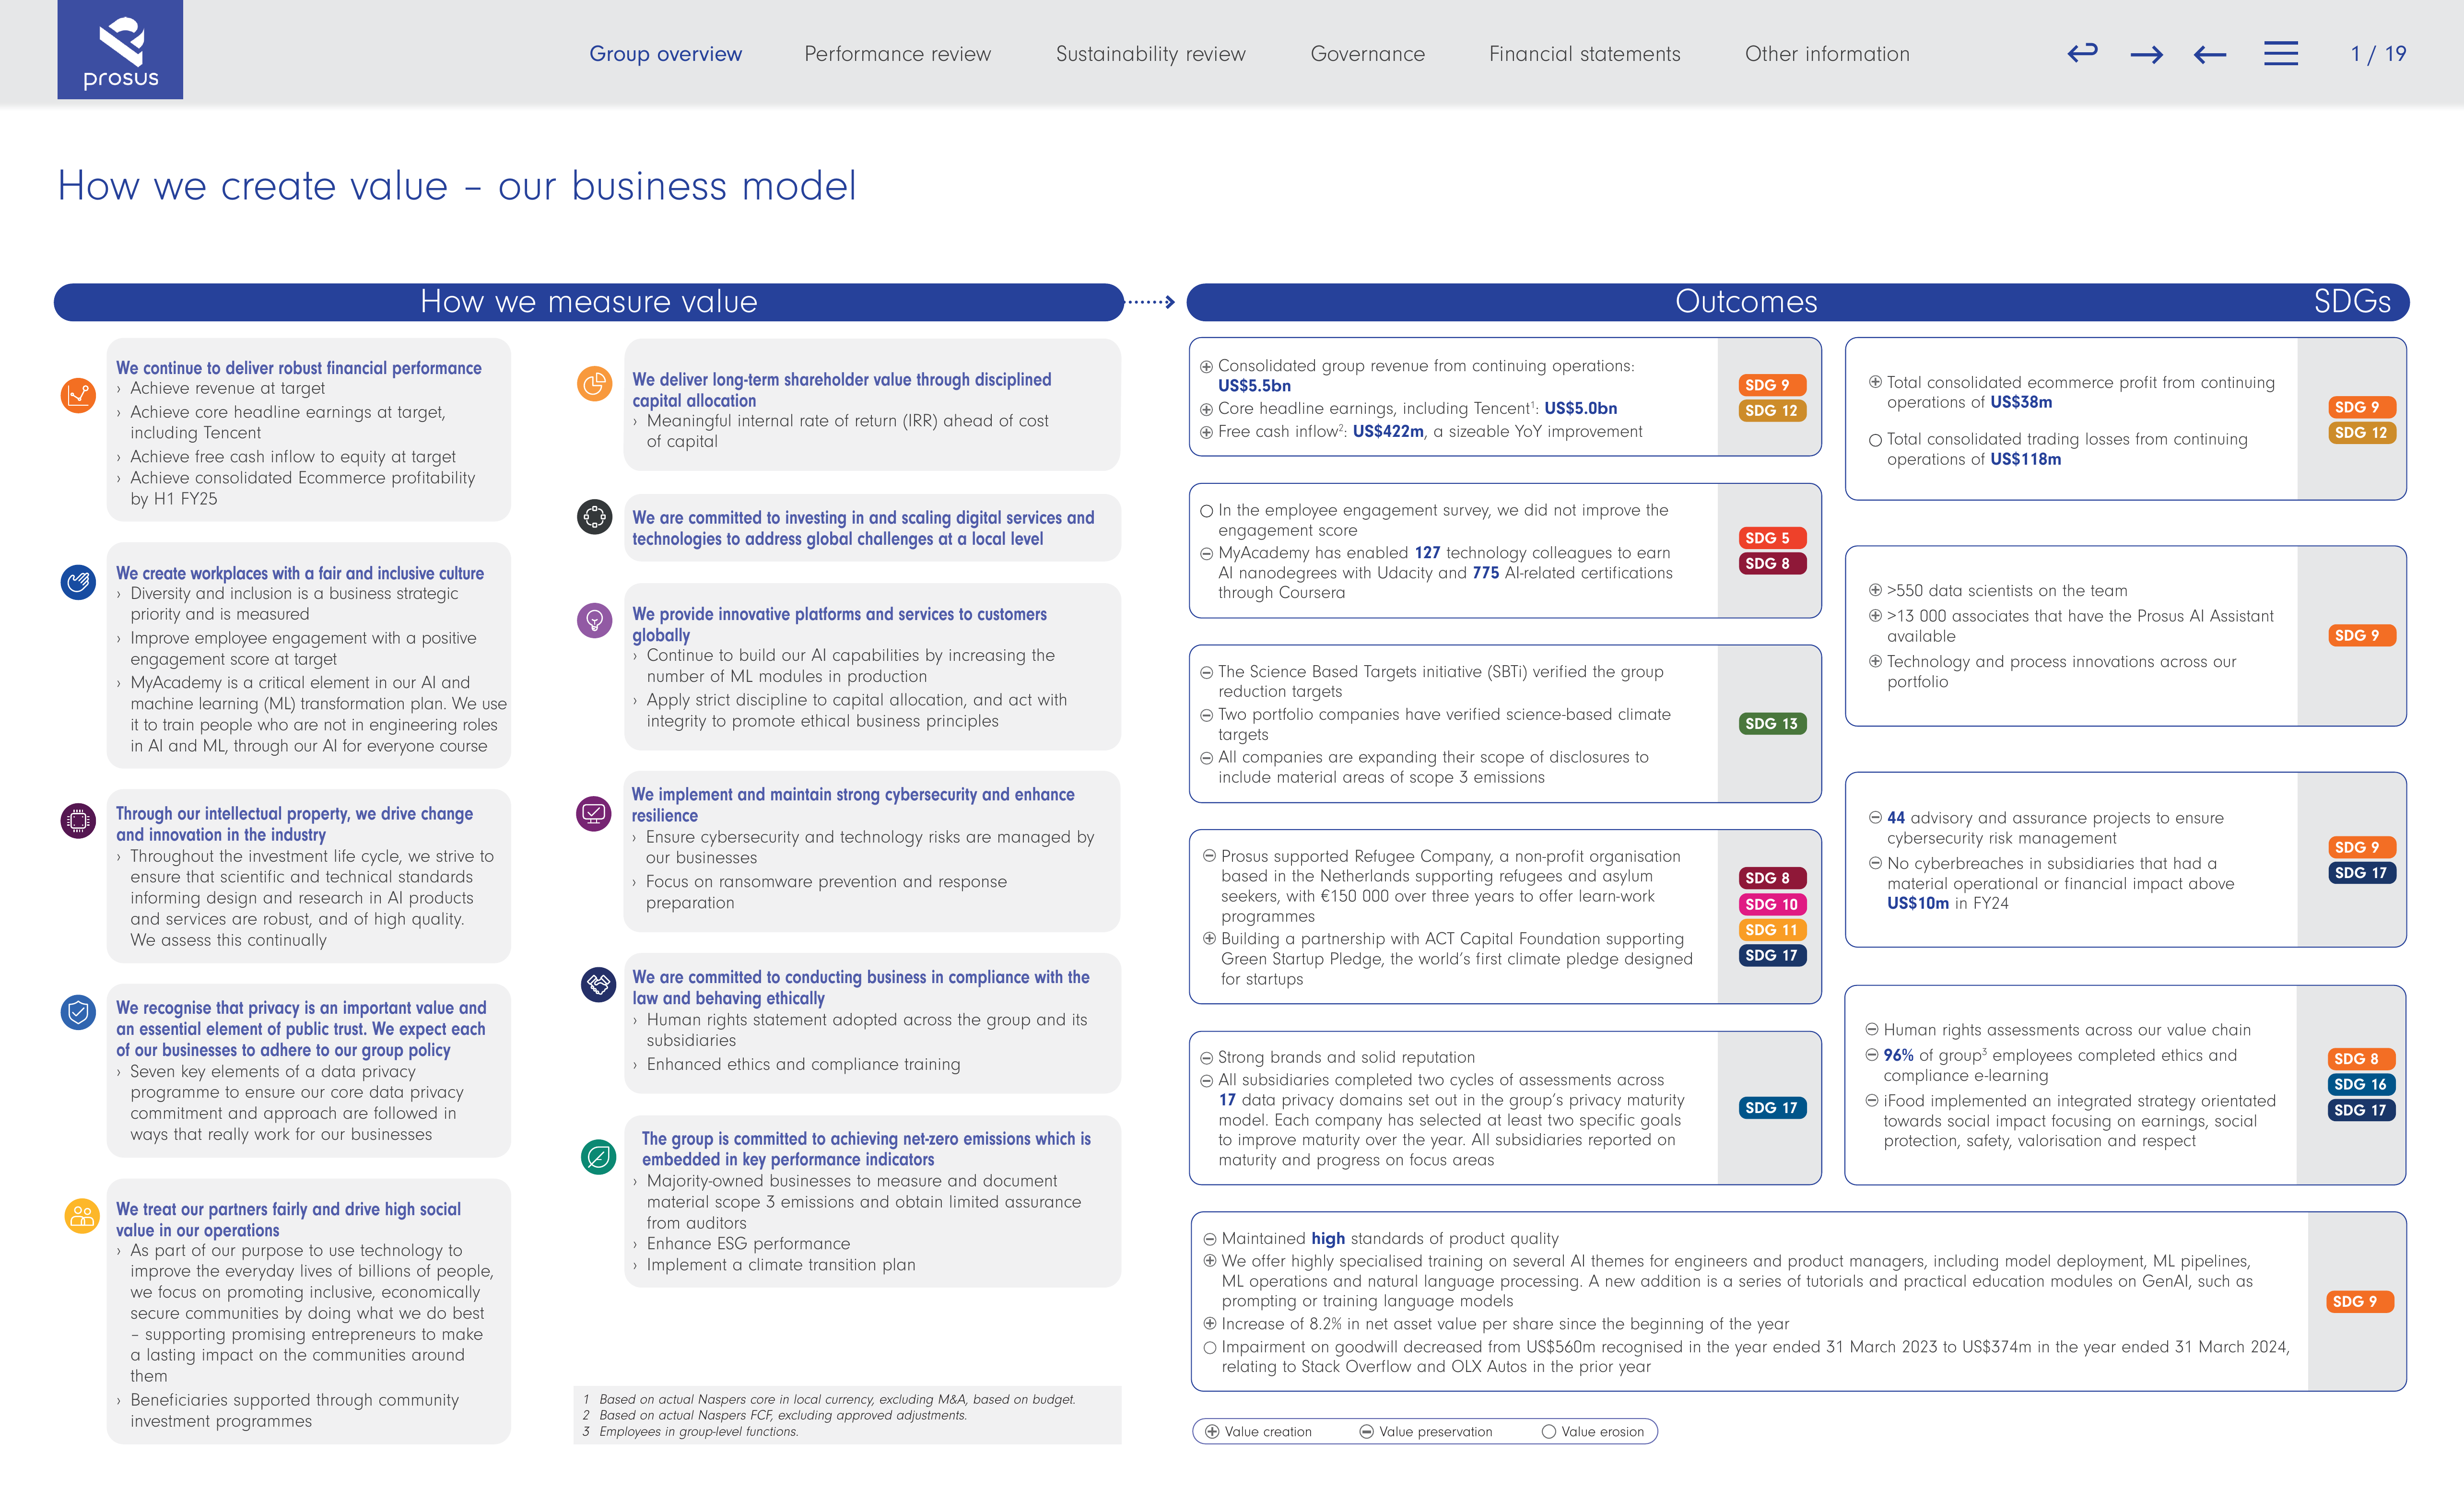The width and height of the screenshot is (2464, 1501).
Task: Go to previous page with left arrow
Action: coord(2210,55)
